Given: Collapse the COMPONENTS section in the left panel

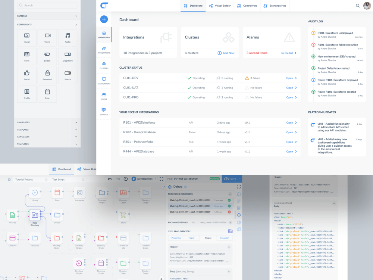Looking at the screenshot, I should pos(76,24).
